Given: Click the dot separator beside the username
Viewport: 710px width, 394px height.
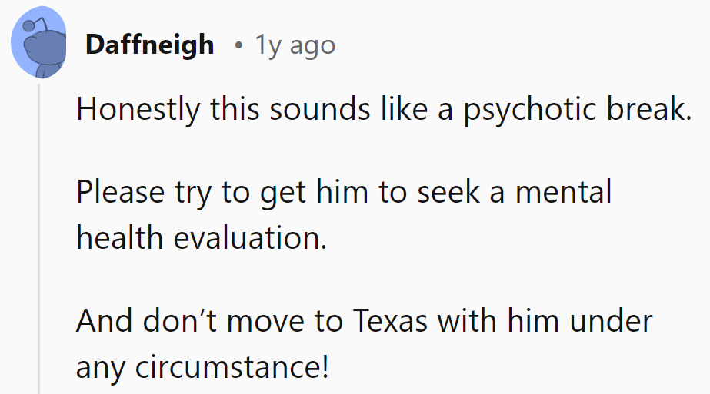Looking at the screenshot, I should (239, 45).
